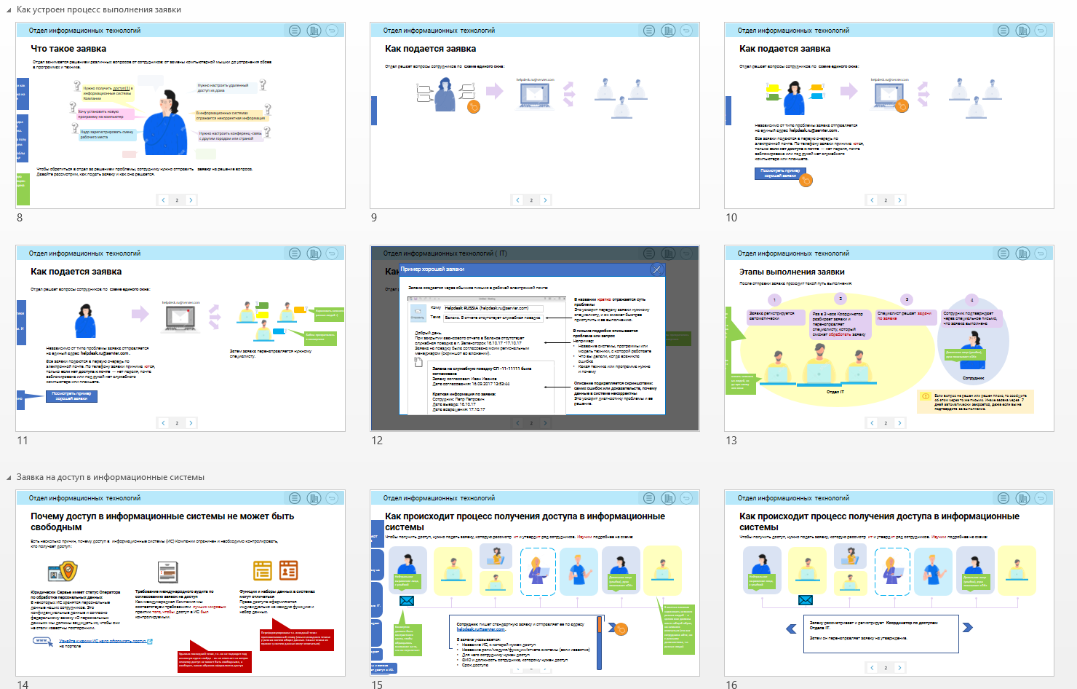Select slide 11 thumbnail 'Как подается заявка'
Image resolution: width=1077 pixels, height=689 pixels.
tap(180, 338)
